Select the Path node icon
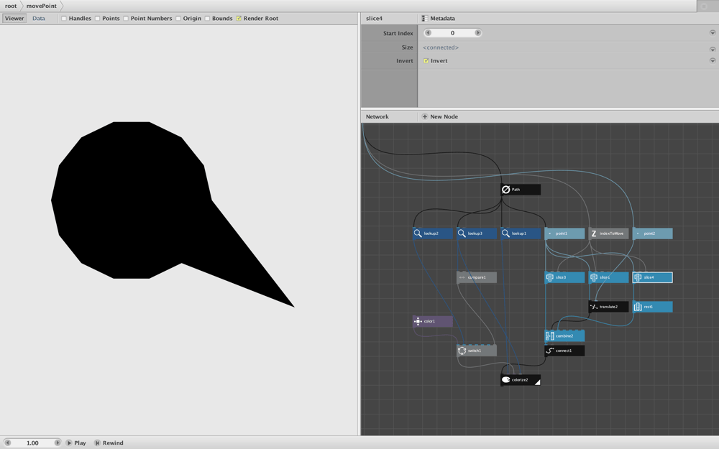The height and width of the screenshot is (449, 719). 505,190
